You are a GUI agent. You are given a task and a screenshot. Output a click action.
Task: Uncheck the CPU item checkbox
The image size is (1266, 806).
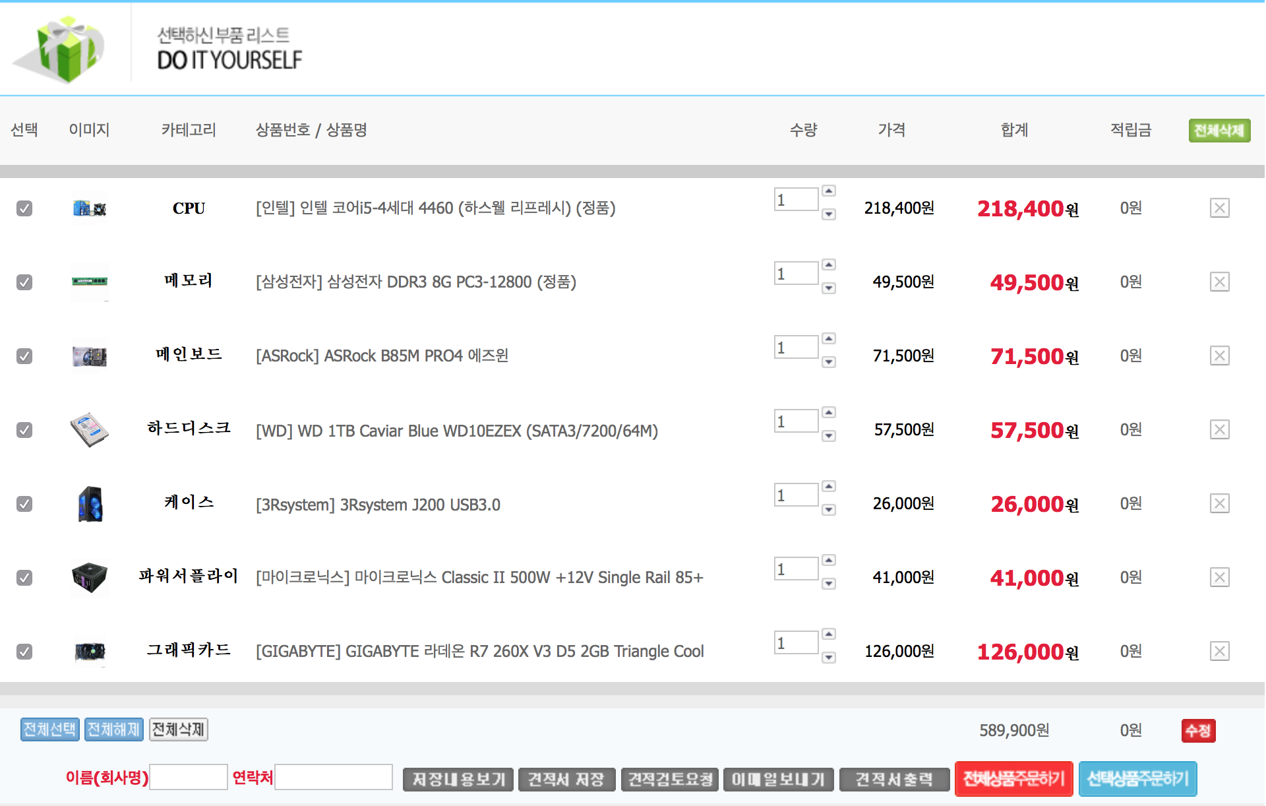pyautogui.click(x=24, y=208)
